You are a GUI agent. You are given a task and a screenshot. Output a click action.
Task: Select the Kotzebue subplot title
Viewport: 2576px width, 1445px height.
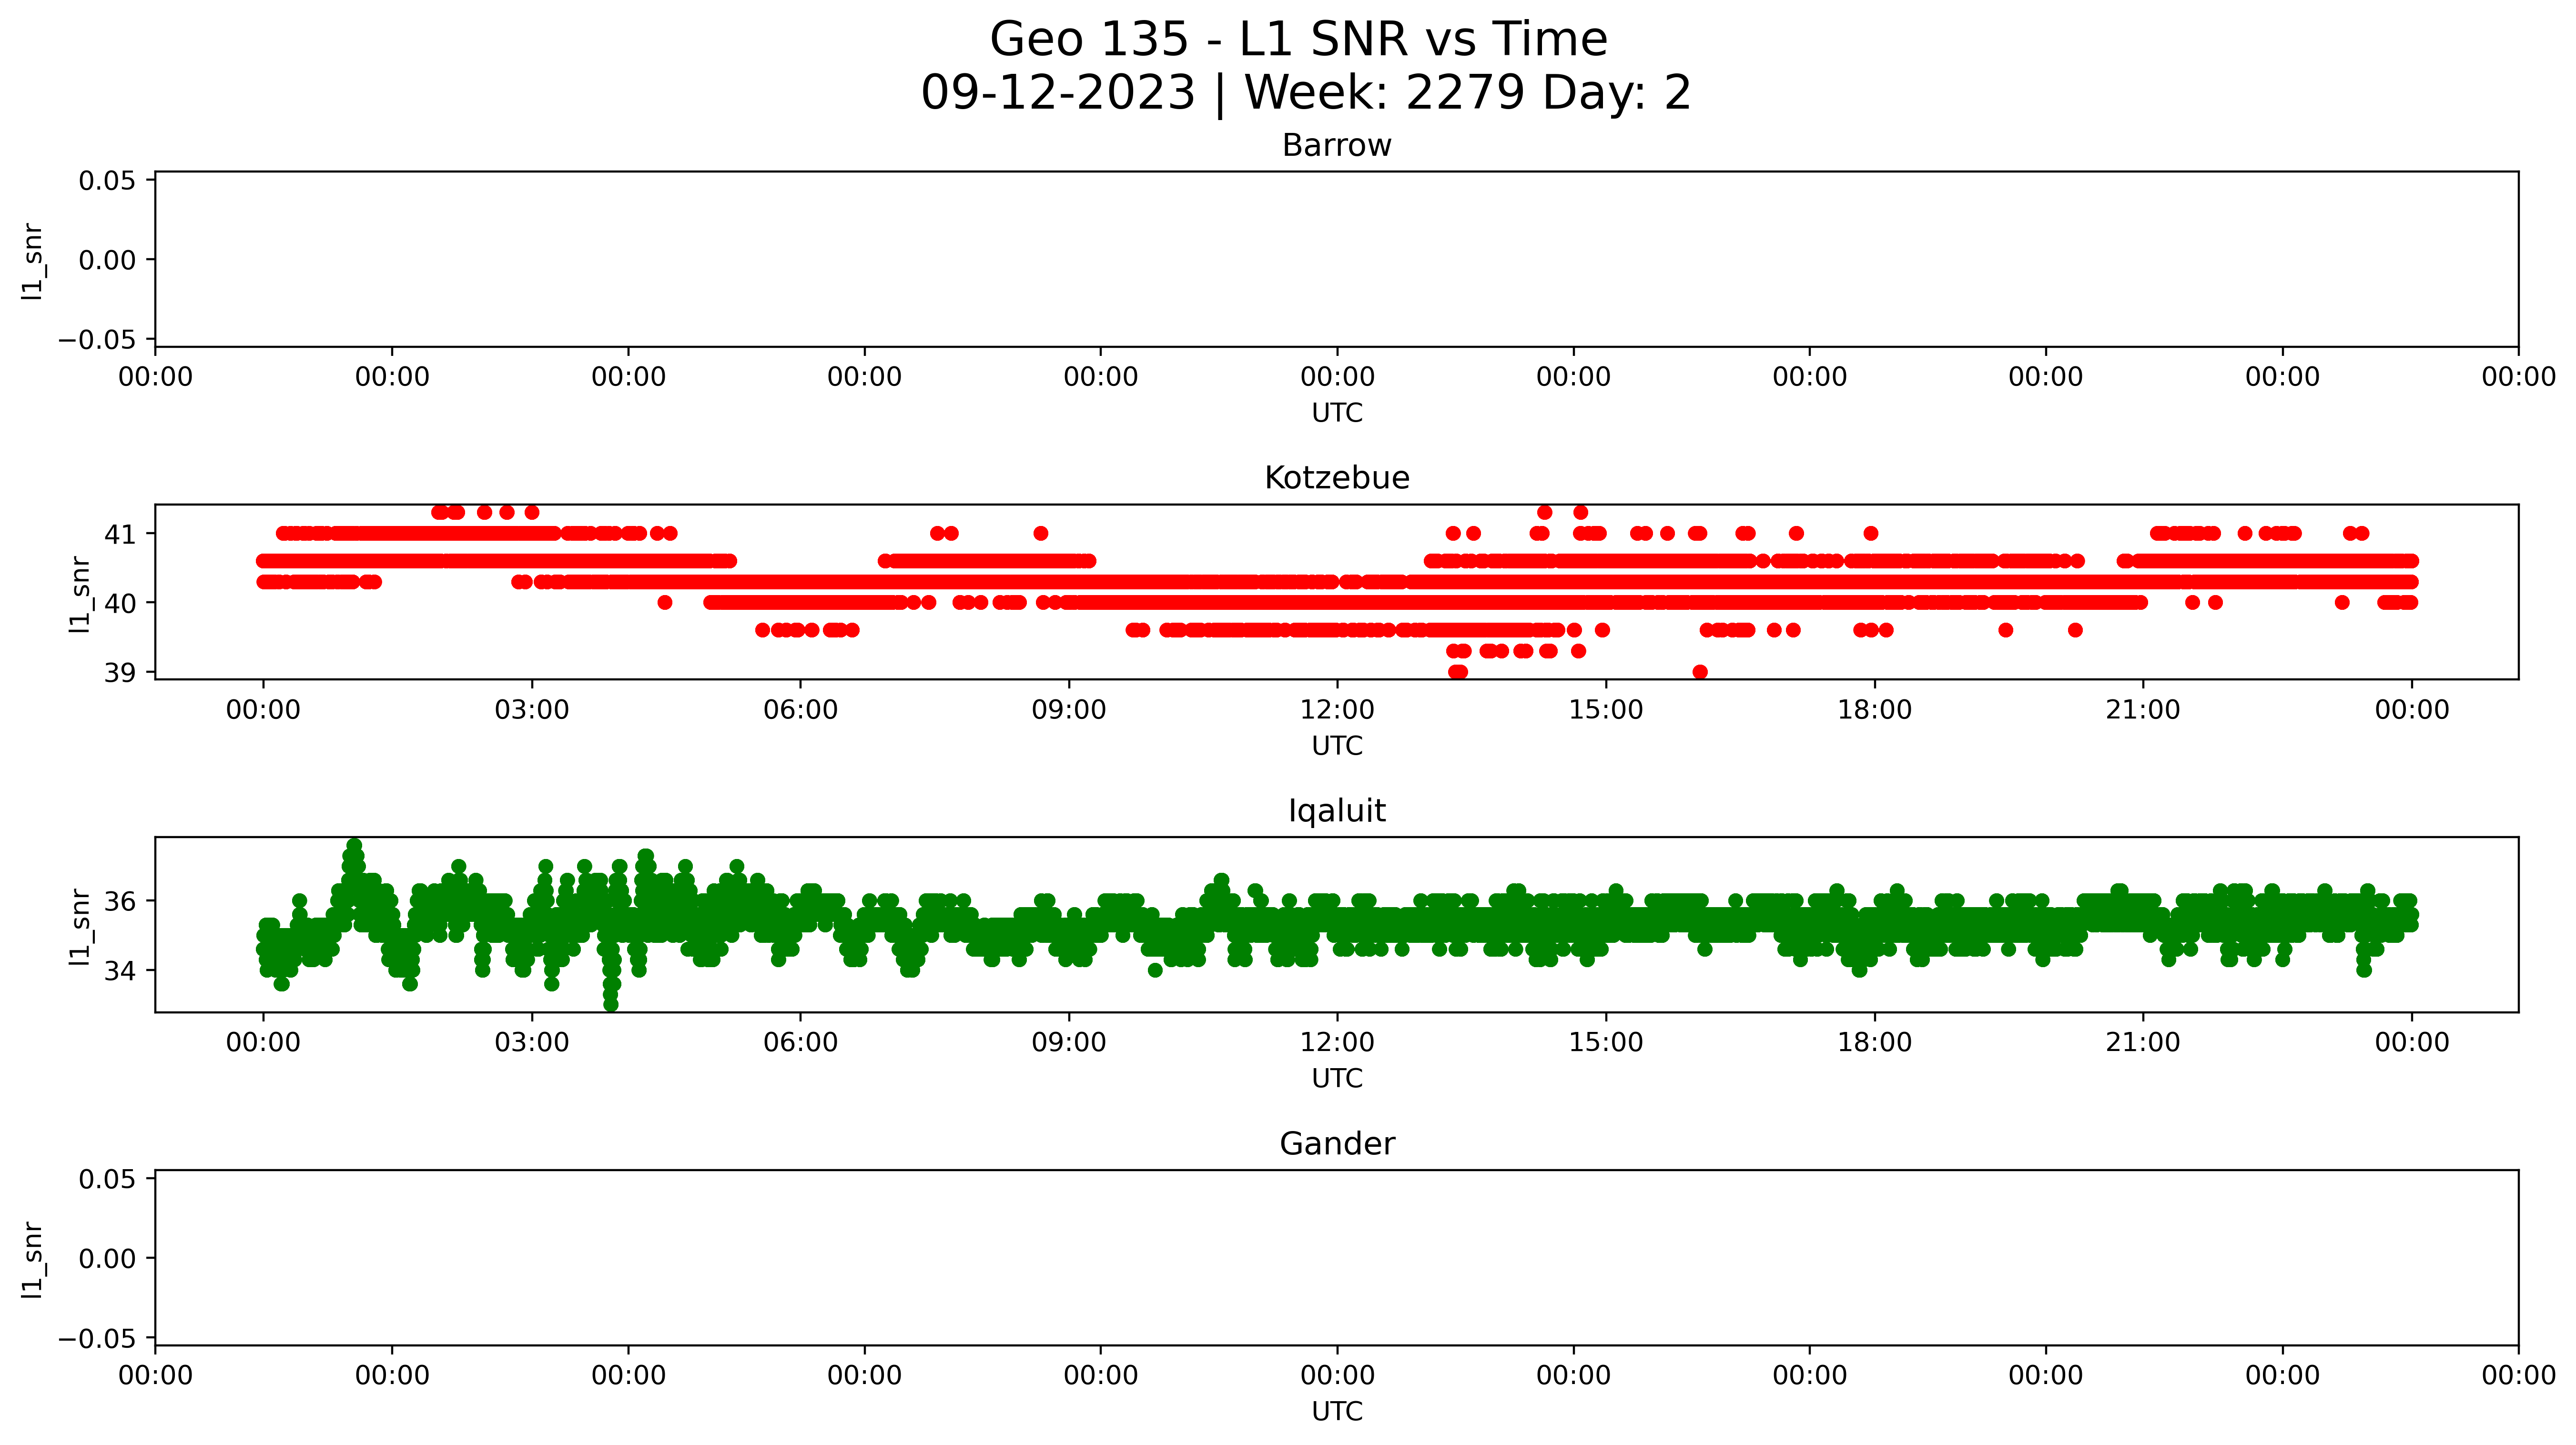coord(1337,478)
